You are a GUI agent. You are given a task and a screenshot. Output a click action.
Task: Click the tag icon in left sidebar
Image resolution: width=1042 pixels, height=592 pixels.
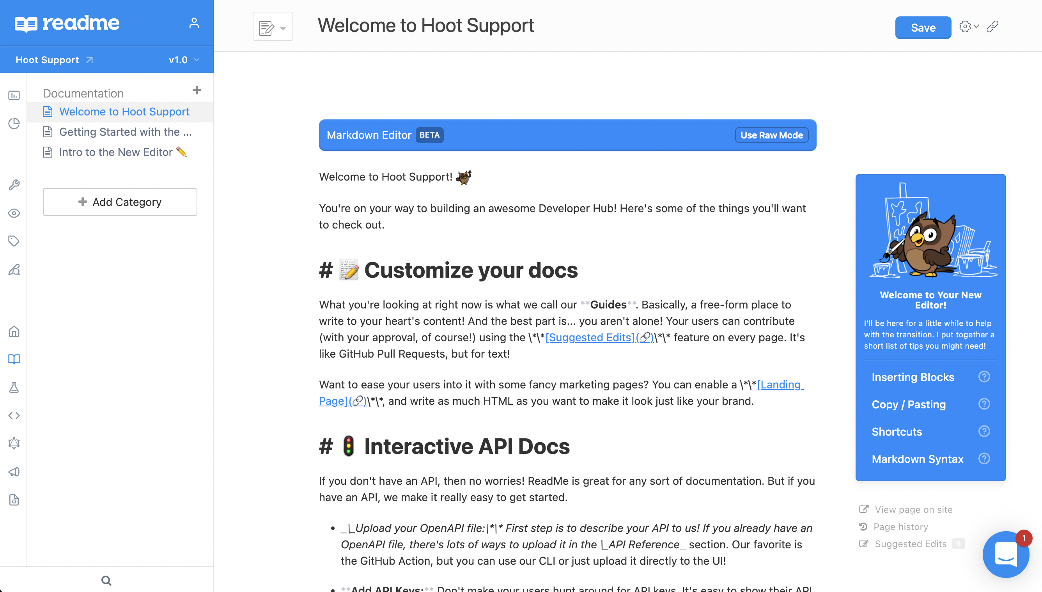14,241
